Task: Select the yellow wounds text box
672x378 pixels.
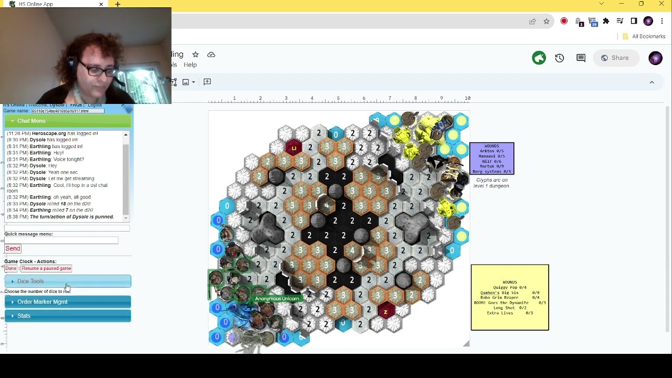Action: coord(510,298)
